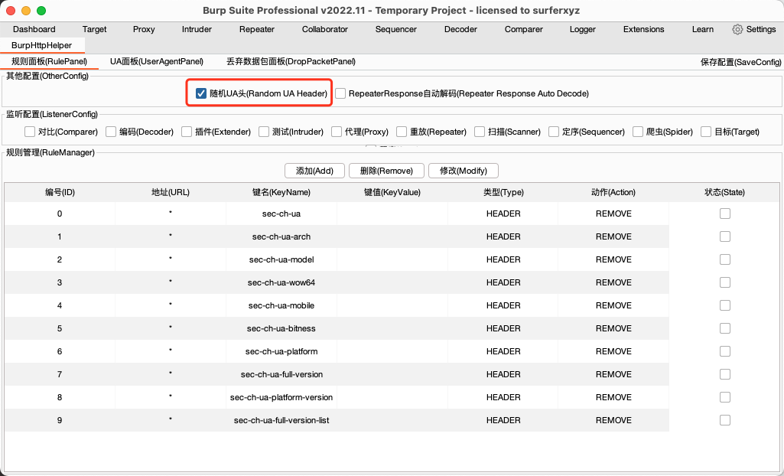Go to the Proxy tab

(144, 30)
